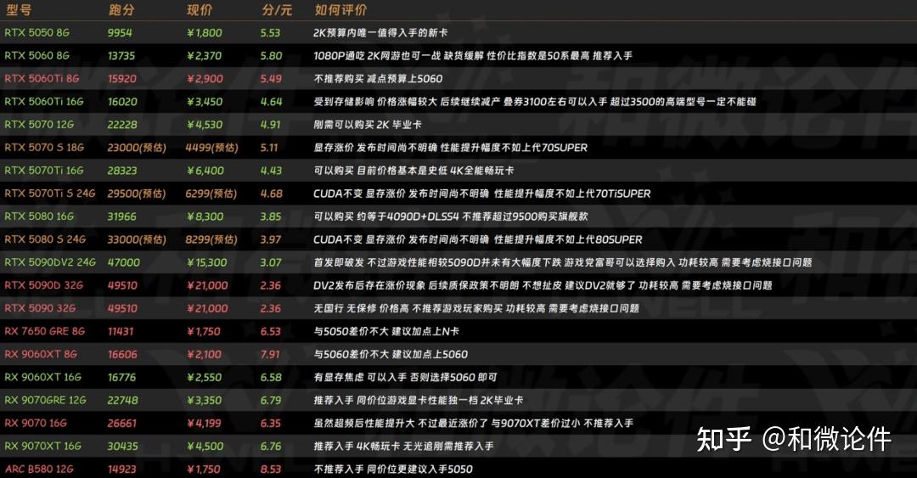This screenshot has height=478, width=917.
Task: Click the price "¥6,400"
Action: 205,171
